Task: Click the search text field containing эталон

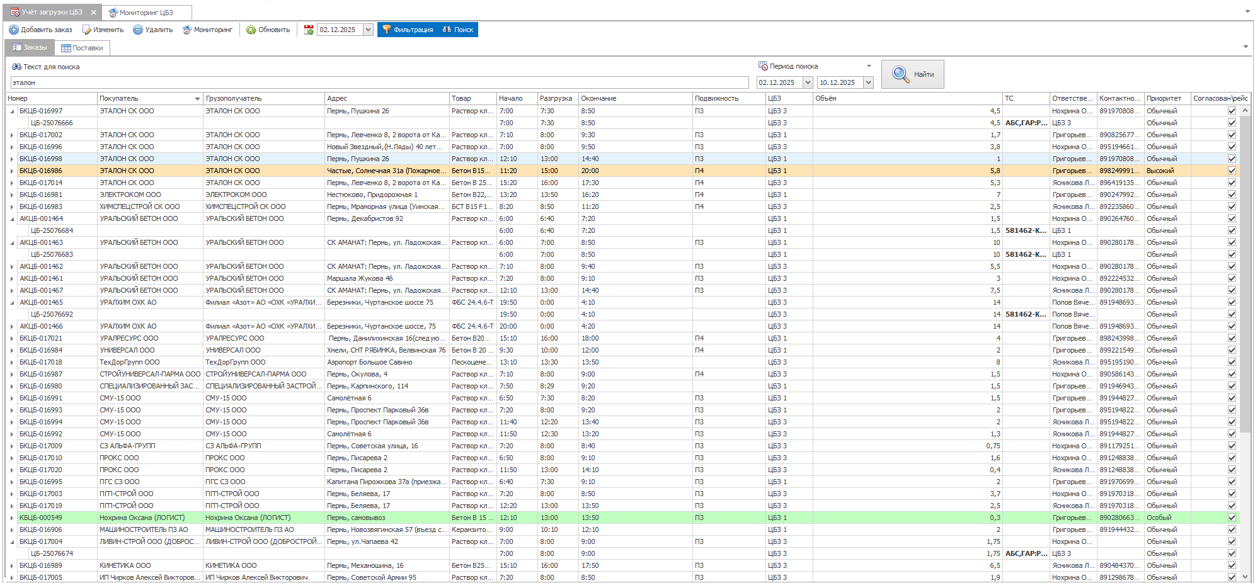Action: [378, 82]
